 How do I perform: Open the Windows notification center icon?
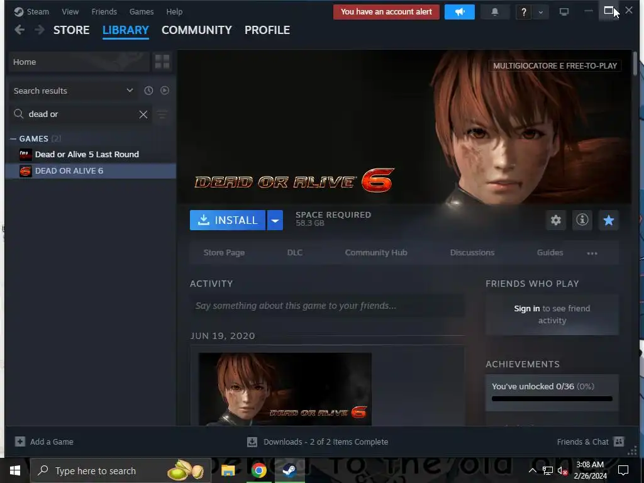[623, 470]
